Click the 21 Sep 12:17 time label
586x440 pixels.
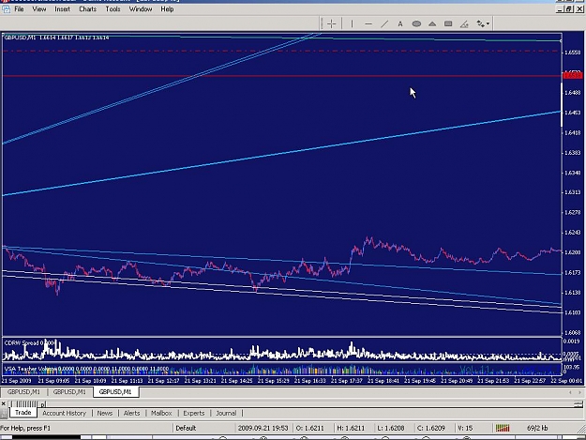163,381
